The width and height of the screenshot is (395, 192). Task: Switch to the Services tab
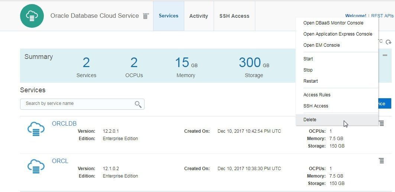coord(169,16)
